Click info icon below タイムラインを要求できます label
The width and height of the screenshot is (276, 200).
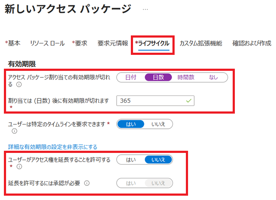click(x=14, y=131)
